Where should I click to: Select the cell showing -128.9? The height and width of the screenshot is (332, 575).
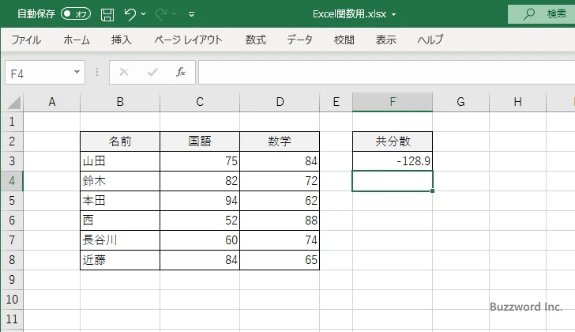[x=393, y=161]
